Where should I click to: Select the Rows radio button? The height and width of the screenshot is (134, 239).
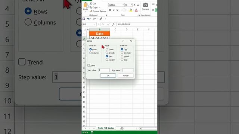[x=90, y=50]
